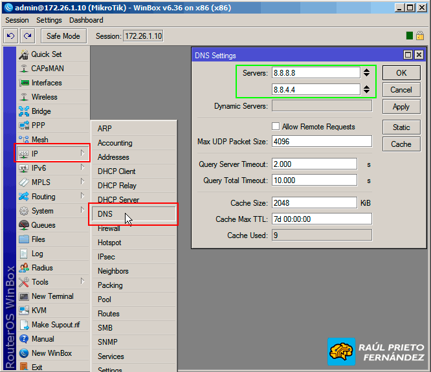Open the Wireless menu icon

24,97
